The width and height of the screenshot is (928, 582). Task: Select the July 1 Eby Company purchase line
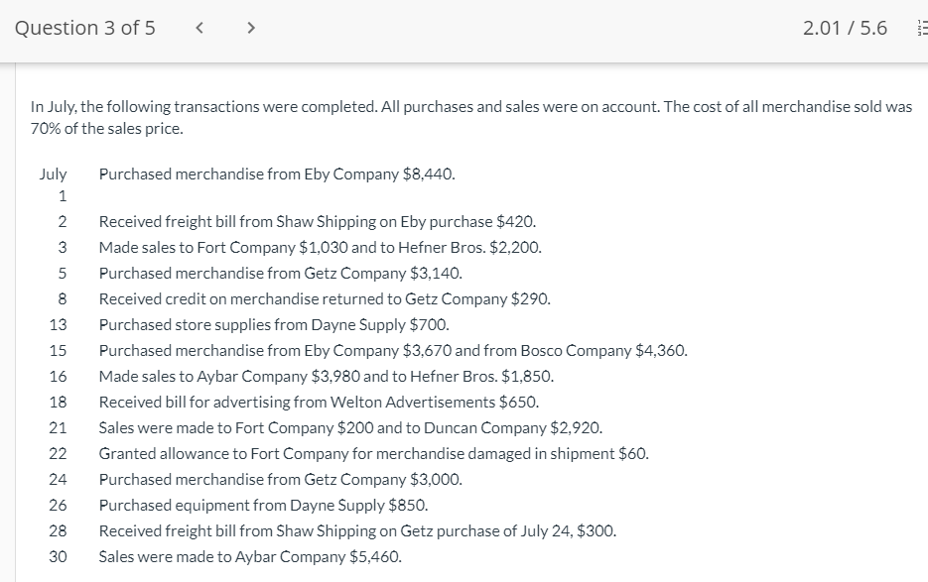[278, 174]
